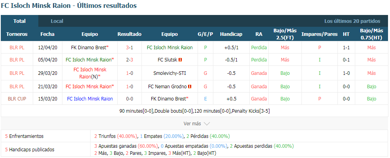Click the red card icon beside FC Slutsk

181,60
